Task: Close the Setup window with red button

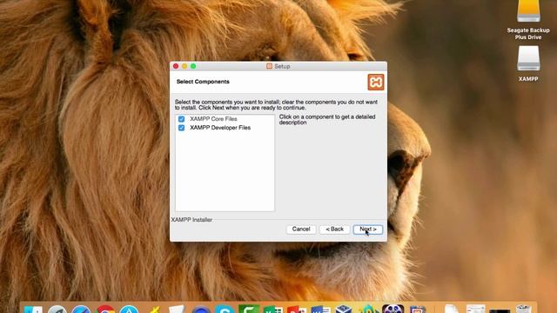Action: (176, 66)
